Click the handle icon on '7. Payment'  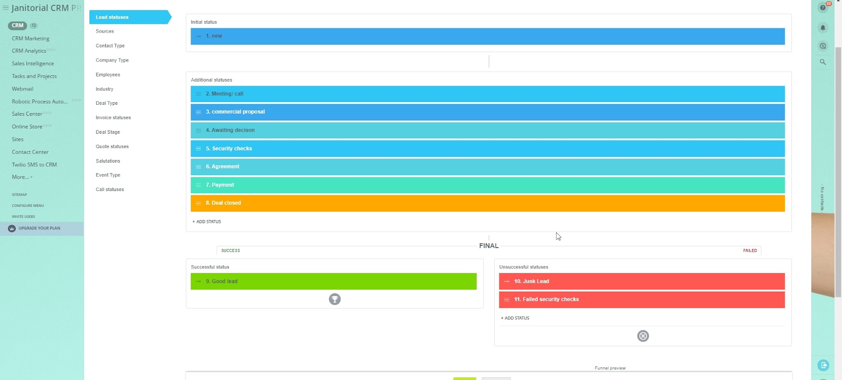pos(198,185)
